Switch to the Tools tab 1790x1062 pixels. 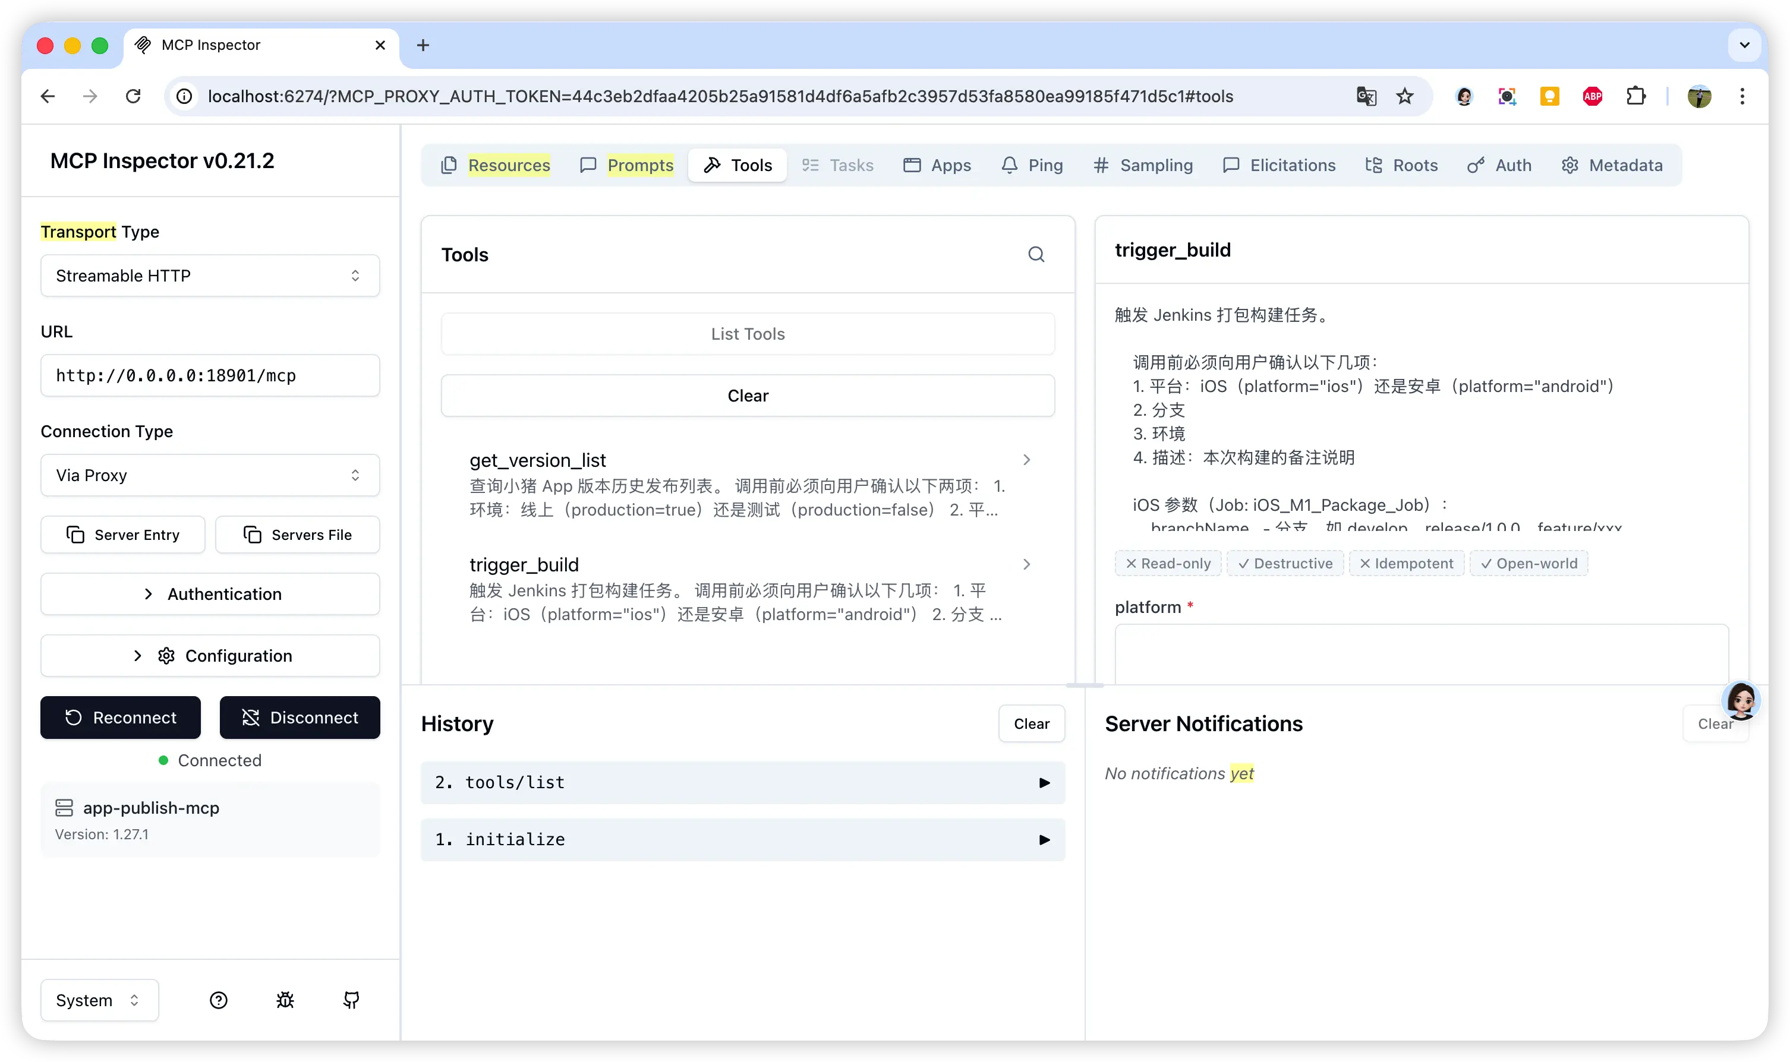(x=738, y=165)
